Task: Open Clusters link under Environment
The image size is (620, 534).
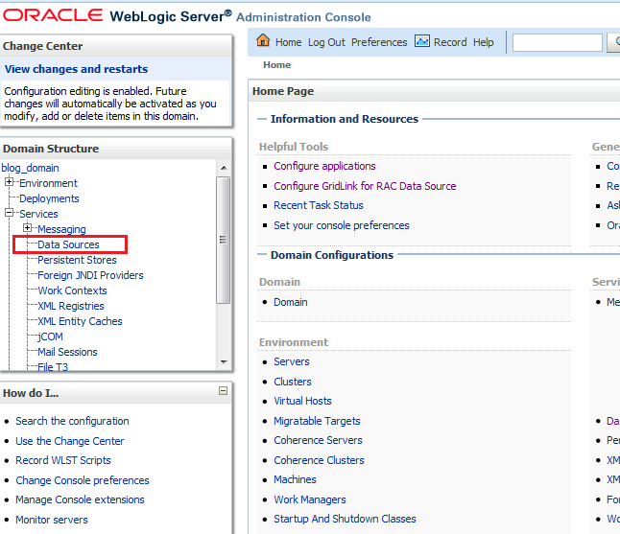Action: pyautogui.click(x=293, y=382)
